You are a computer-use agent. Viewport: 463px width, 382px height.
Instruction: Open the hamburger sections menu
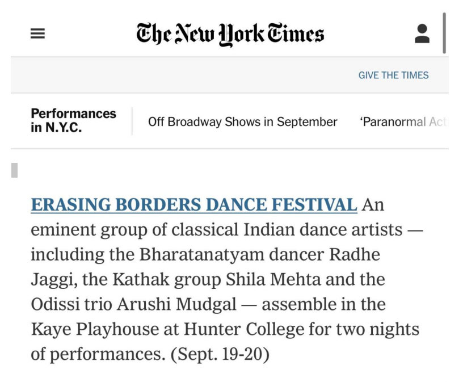click(x=38, y=33)
